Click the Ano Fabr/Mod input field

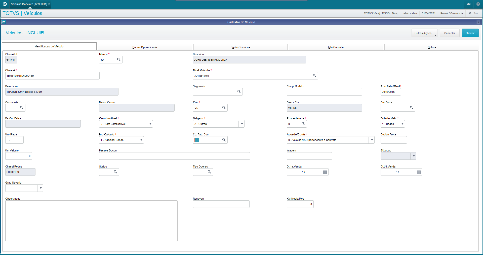pos(391,92)
